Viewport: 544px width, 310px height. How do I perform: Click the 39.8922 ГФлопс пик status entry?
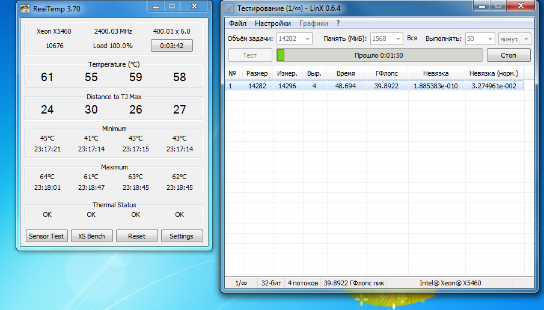click(x=354, y=283)
